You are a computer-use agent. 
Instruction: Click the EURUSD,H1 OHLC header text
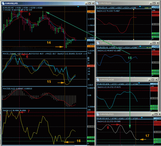117,47
